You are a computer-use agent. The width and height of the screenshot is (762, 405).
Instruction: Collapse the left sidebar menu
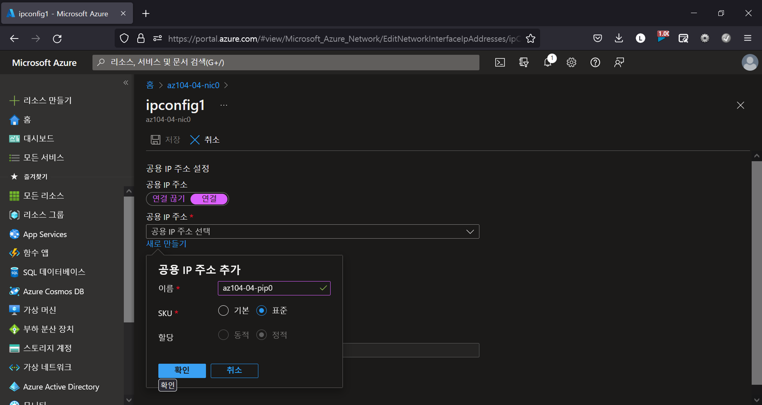126,83
